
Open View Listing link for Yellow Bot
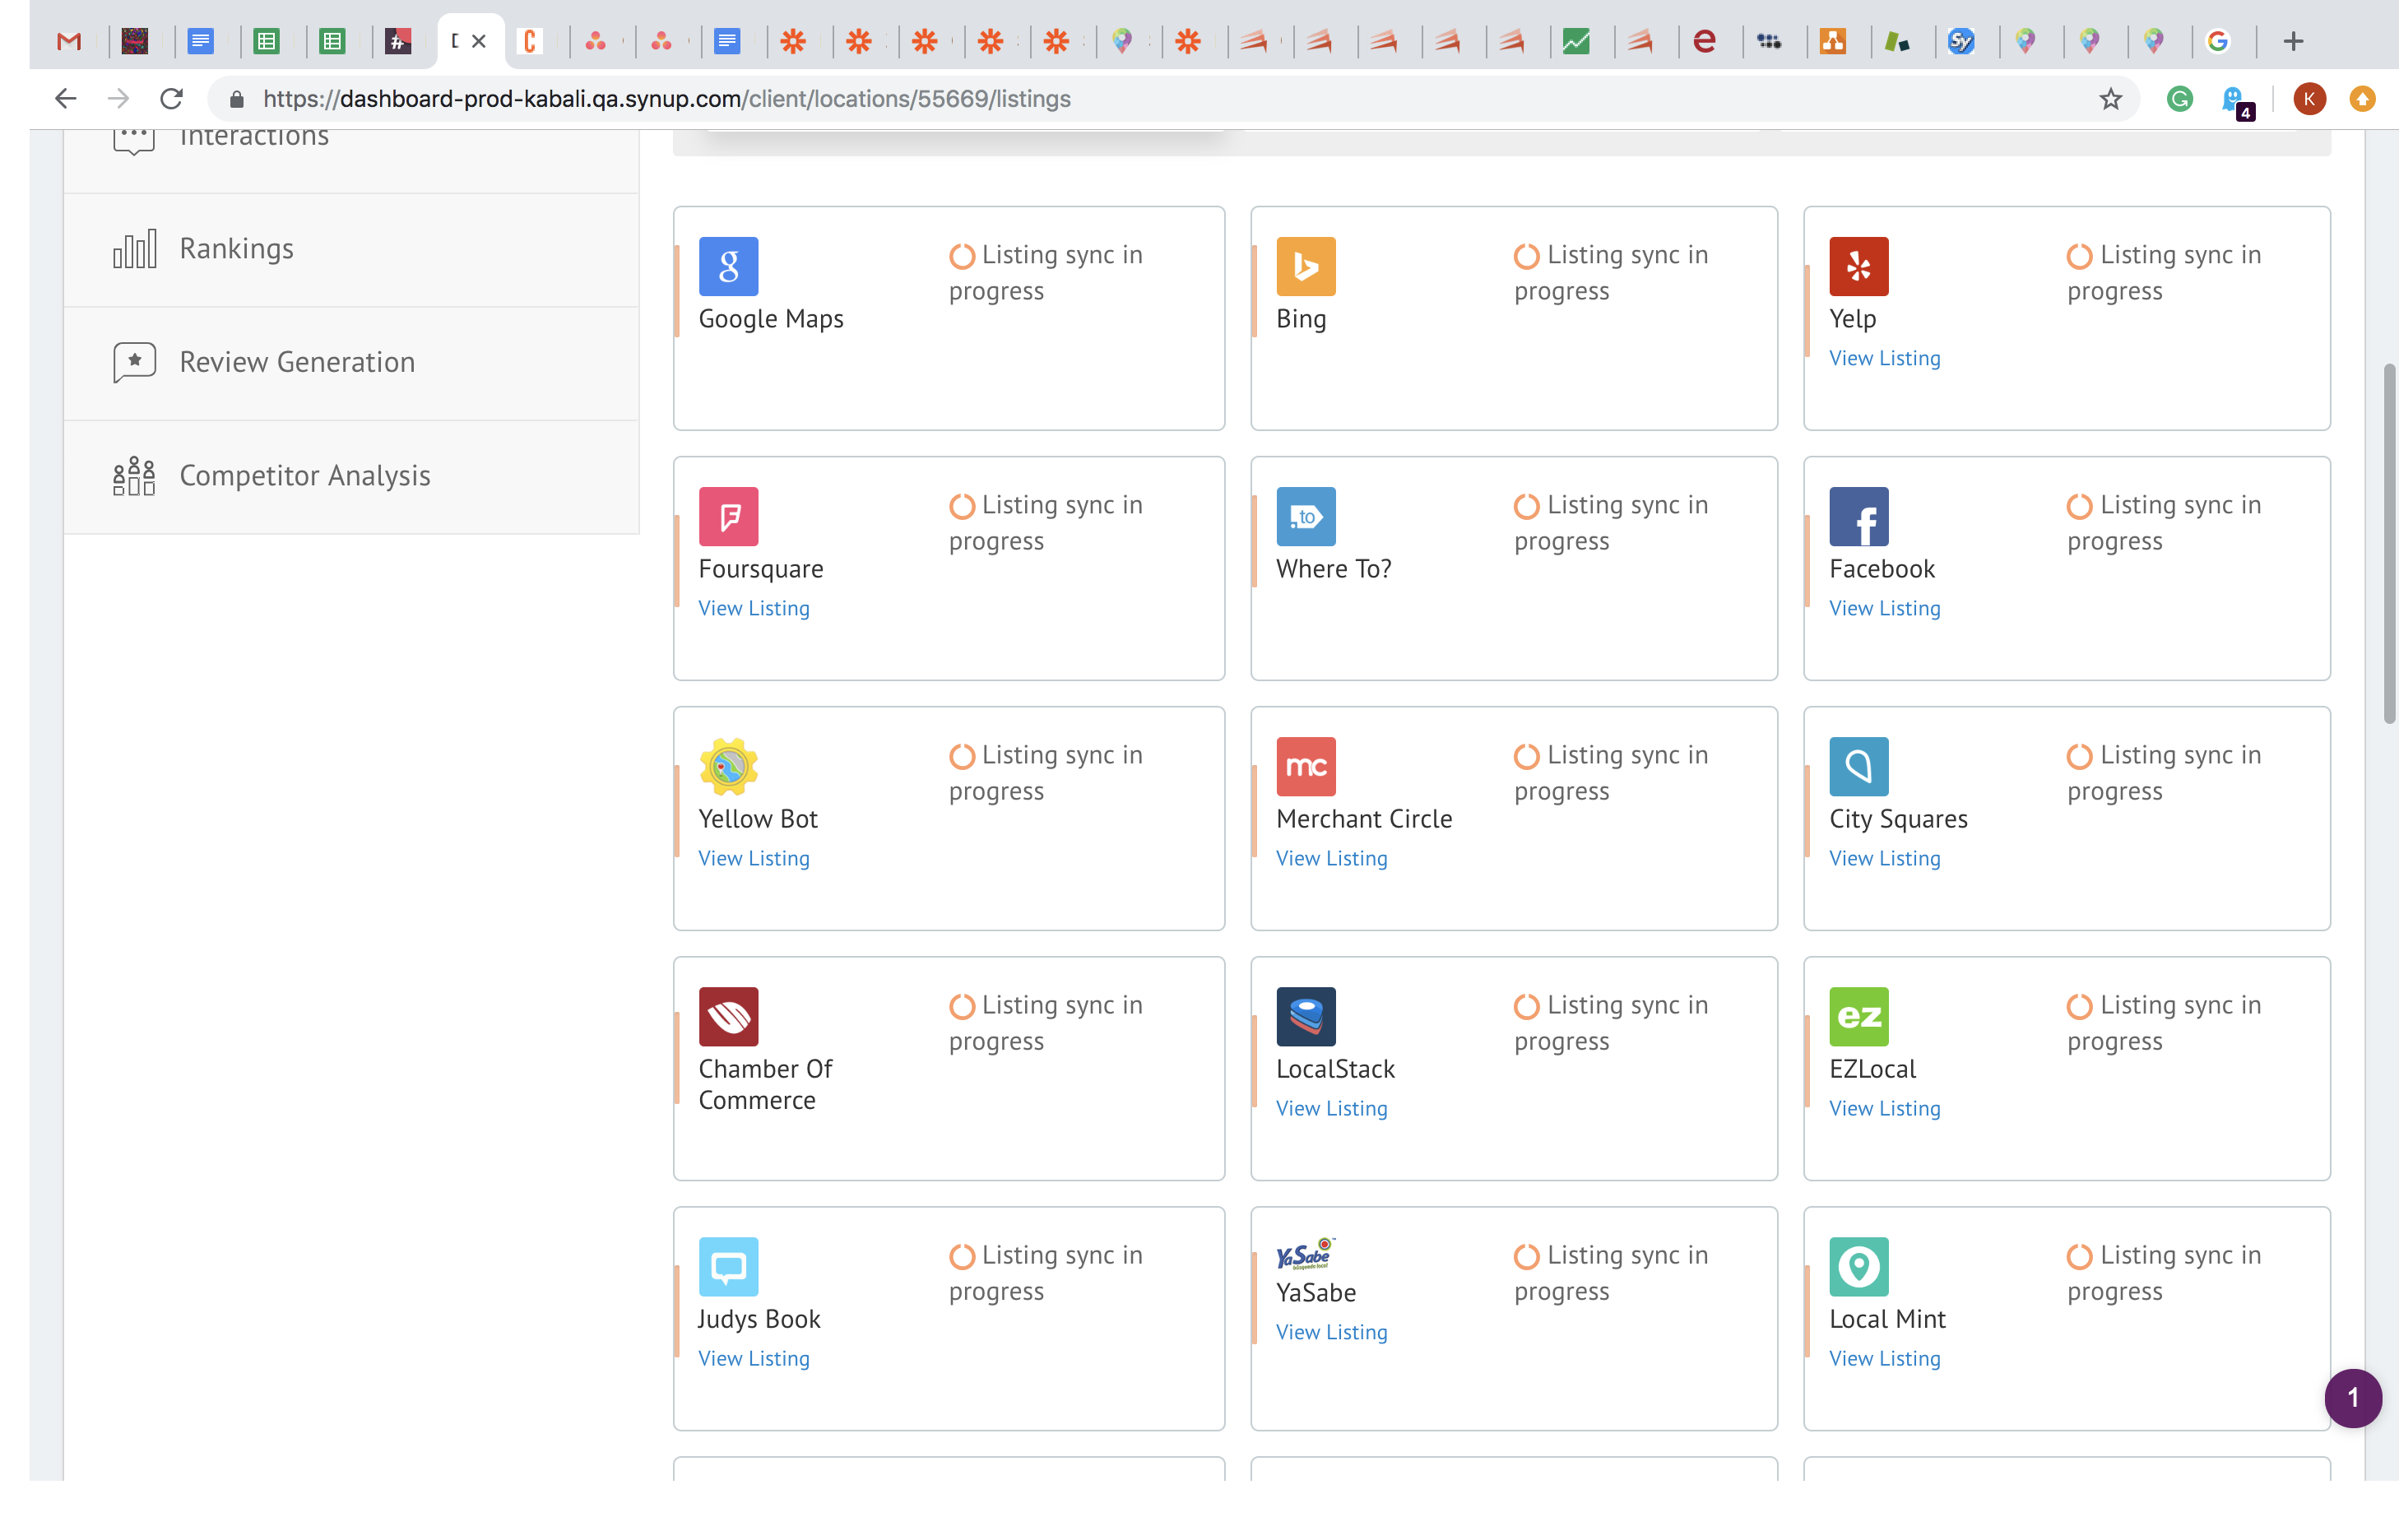tap(753, 857)
